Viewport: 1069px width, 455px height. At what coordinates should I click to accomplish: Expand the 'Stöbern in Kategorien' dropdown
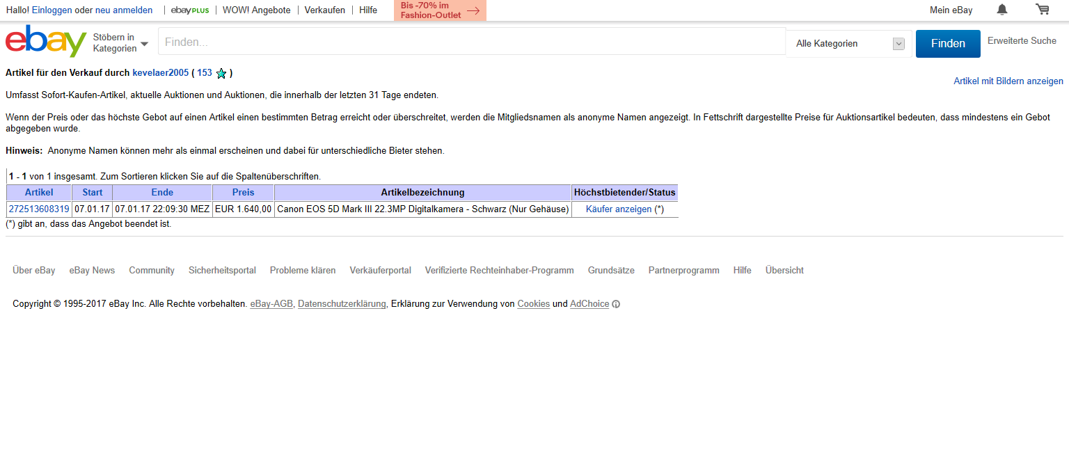(x=120, y=43)
